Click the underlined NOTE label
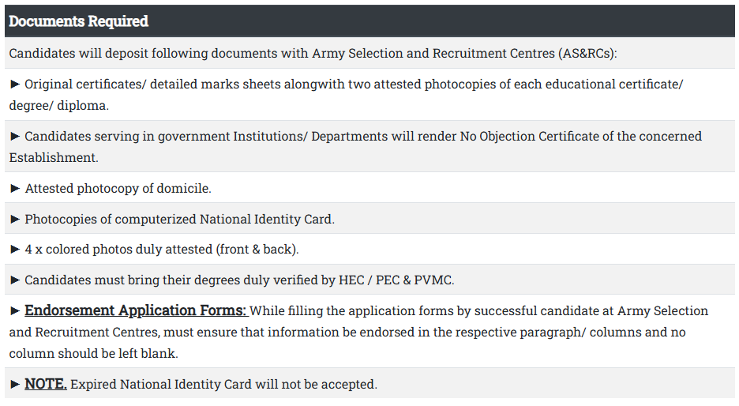This screenshot has width=739, height=406. 46,384
